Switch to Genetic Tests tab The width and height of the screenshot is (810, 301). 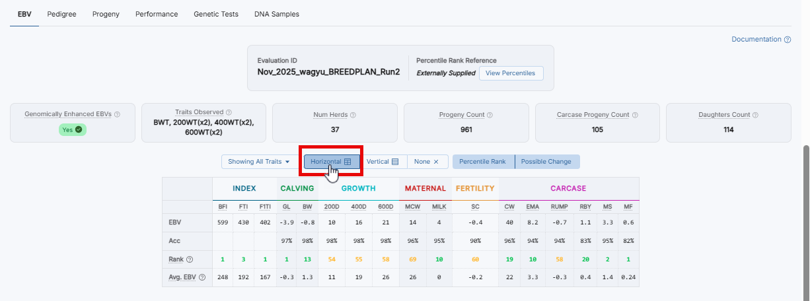[x=215, y=14]
